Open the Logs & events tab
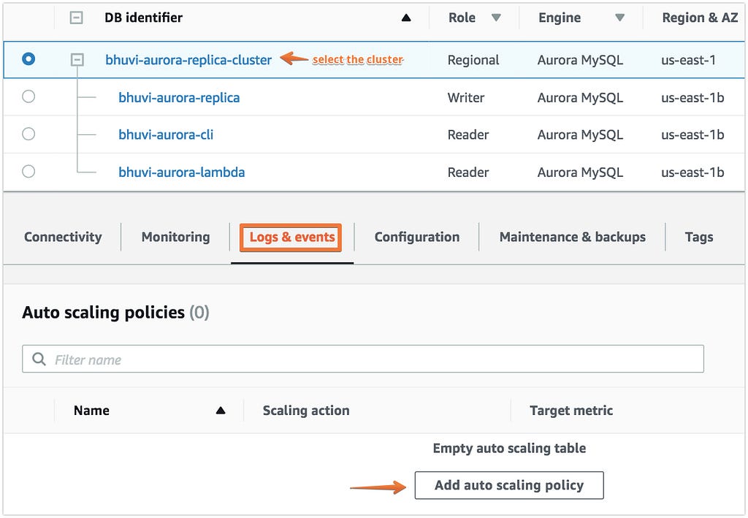 click(x=291, y=237)
